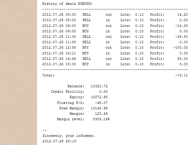Click the Balance value 10320.72

(99, 86)
